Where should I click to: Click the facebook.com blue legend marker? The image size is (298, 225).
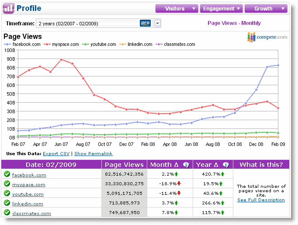click(x=7, y=44)
